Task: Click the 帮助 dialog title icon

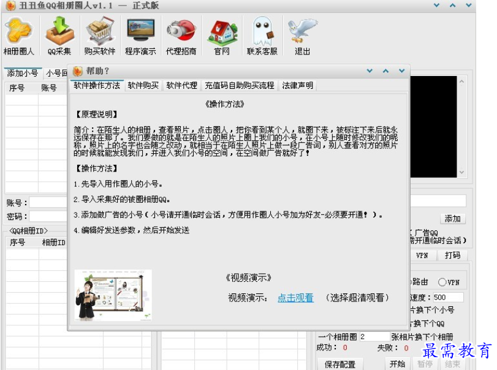Action: 78,71
